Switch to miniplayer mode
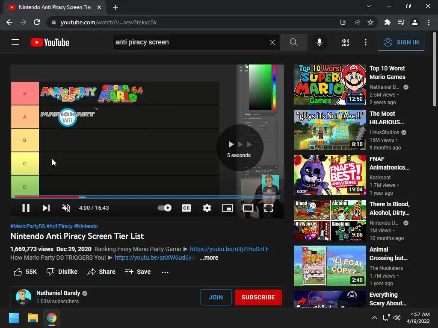 [x=228, y=208]
